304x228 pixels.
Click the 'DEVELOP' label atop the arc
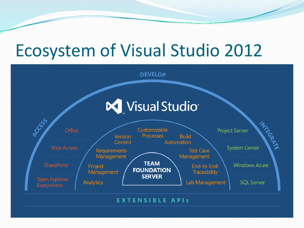tap(153, 75)
